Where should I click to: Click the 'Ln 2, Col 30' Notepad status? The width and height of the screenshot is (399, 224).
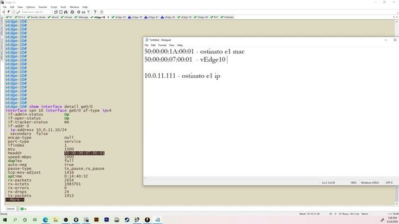329,182
